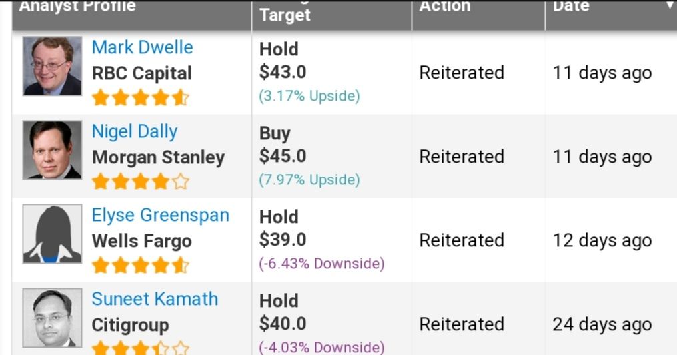Click the -6.43% Downside text
The height and width of the screenshot is (355, 677).
tap(321, 264)
